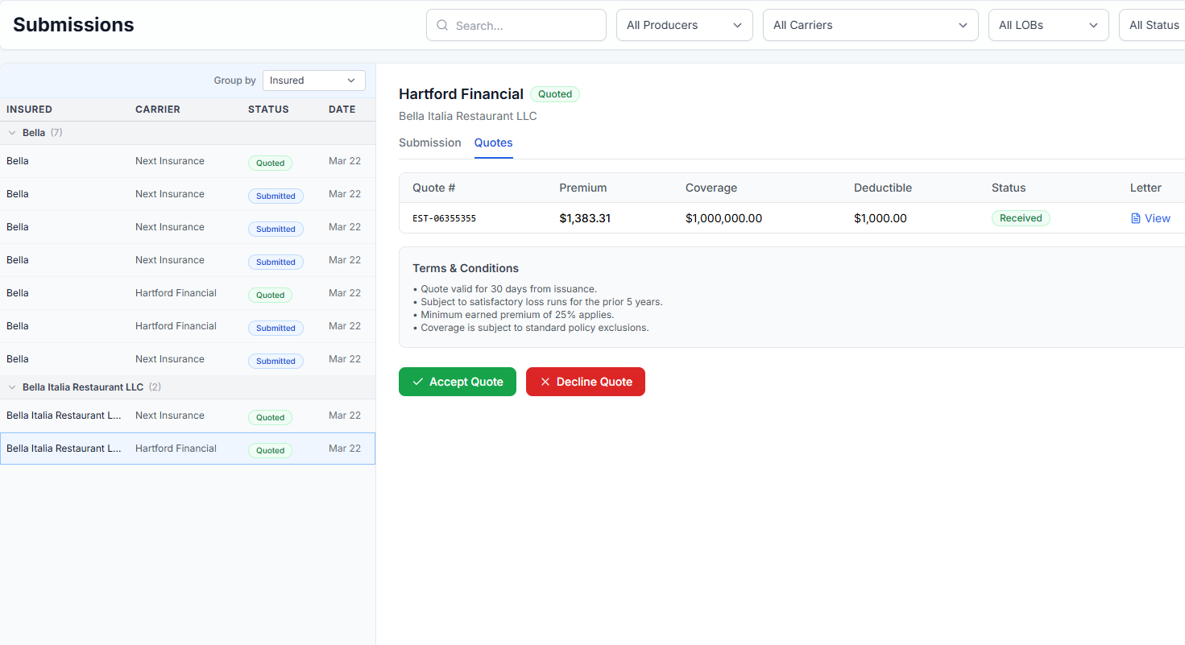Change the Group by Insured selector
The image size is (1185, 645).
[313, 81]
